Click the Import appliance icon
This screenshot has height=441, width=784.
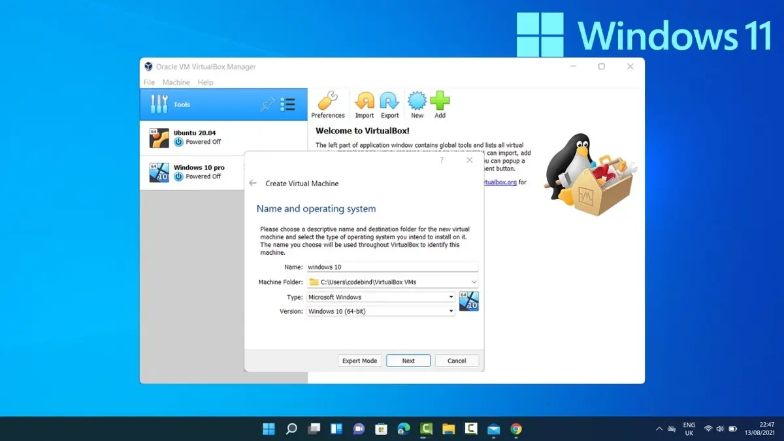pos(364,101)
